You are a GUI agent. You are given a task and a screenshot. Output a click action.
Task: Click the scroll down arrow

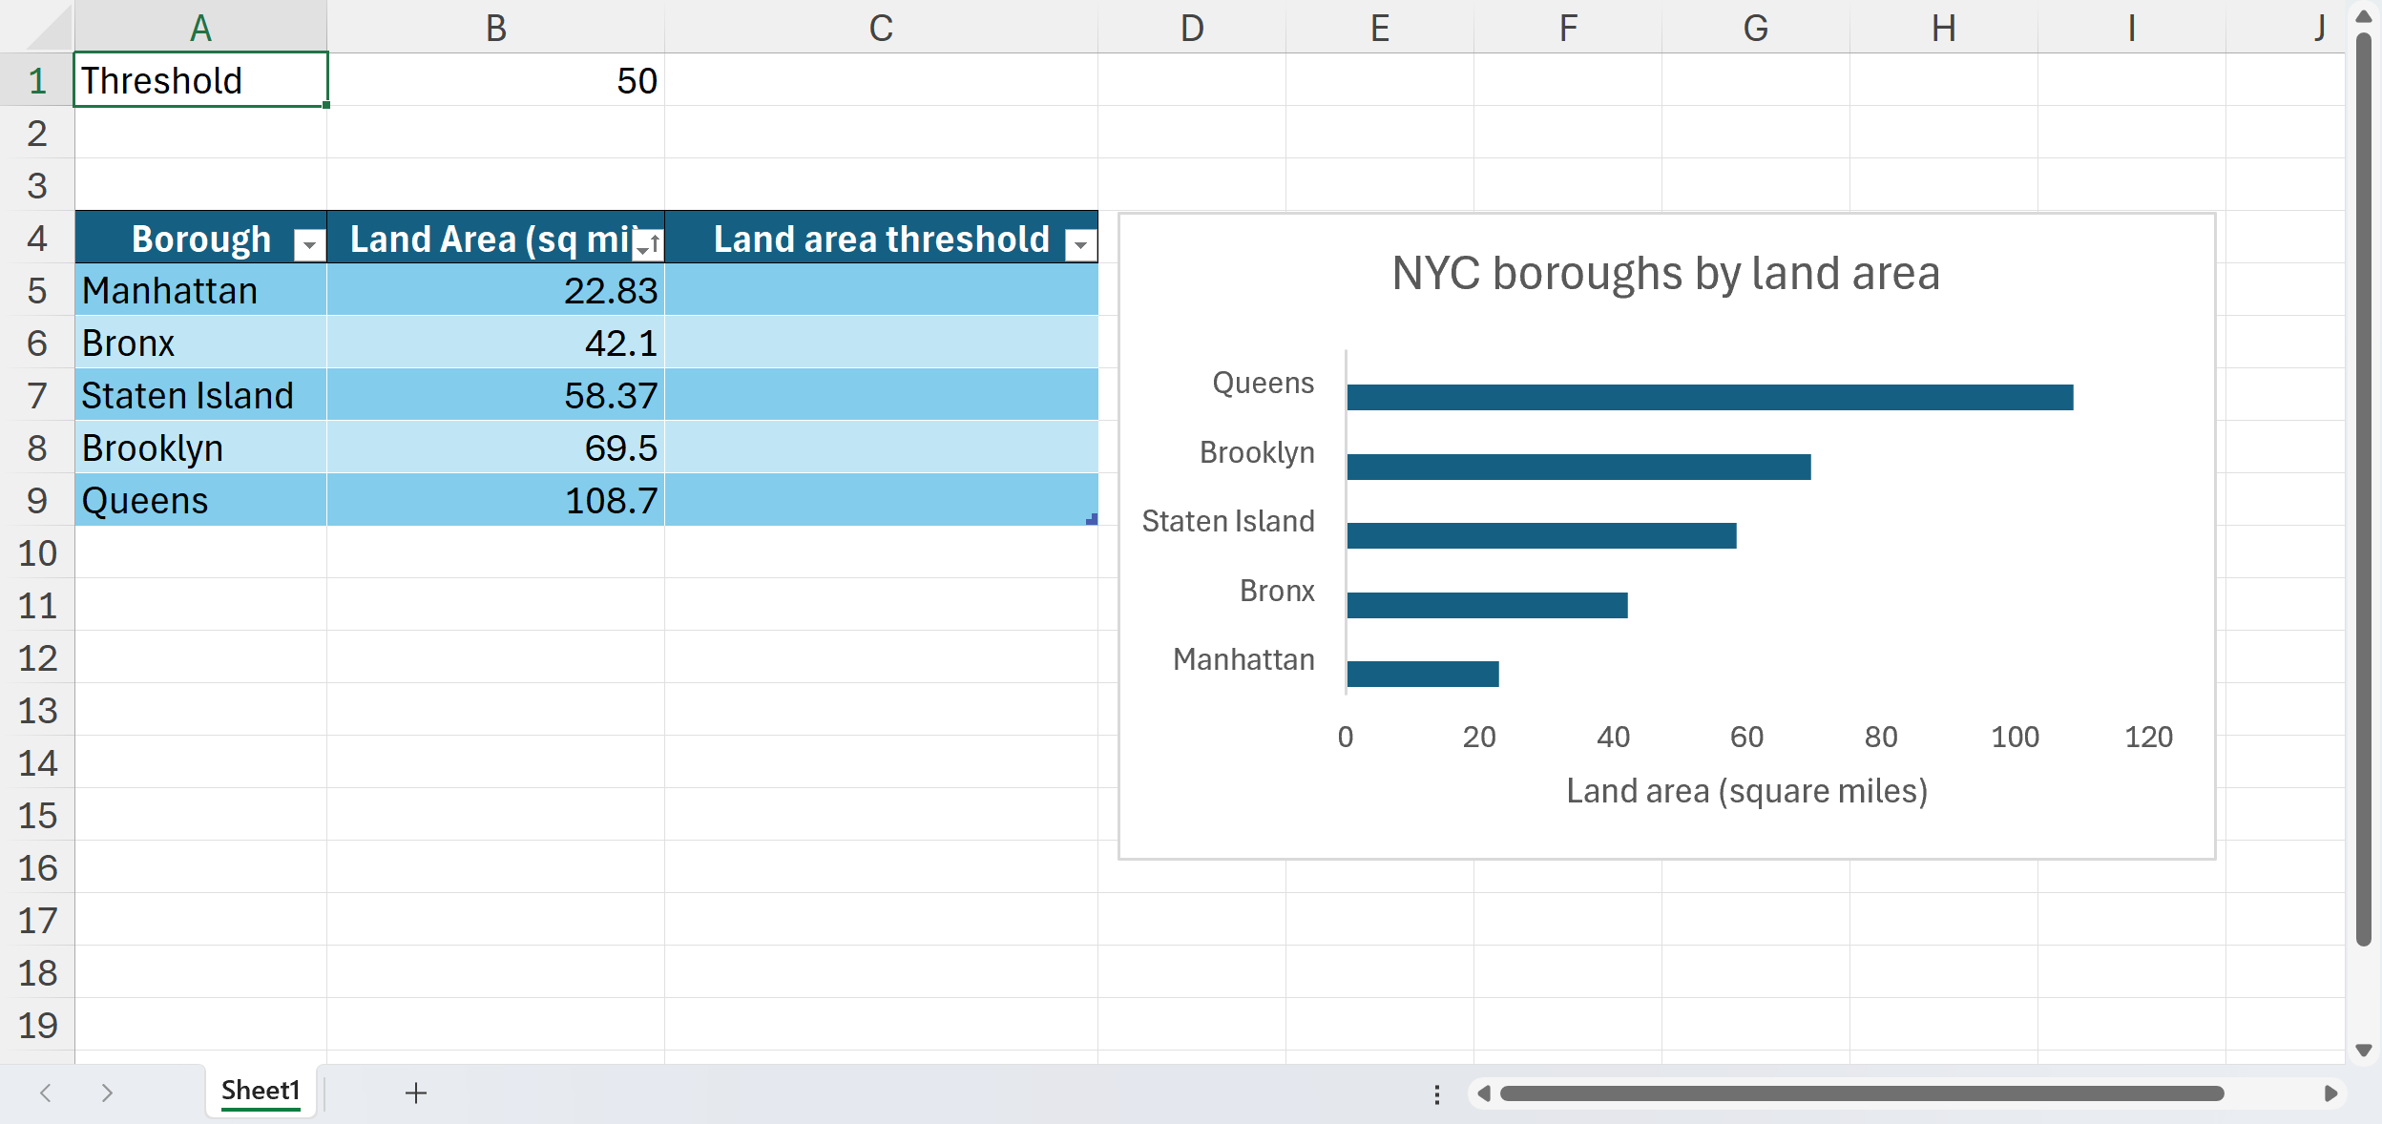[x=2364, y=1051]
